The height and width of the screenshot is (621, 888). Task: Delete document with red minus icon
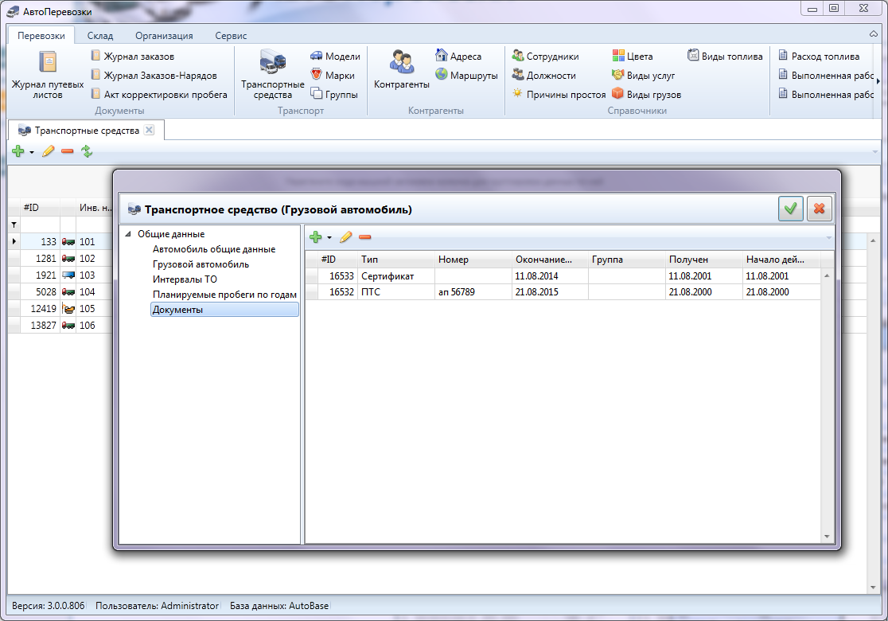coord(364,237)
